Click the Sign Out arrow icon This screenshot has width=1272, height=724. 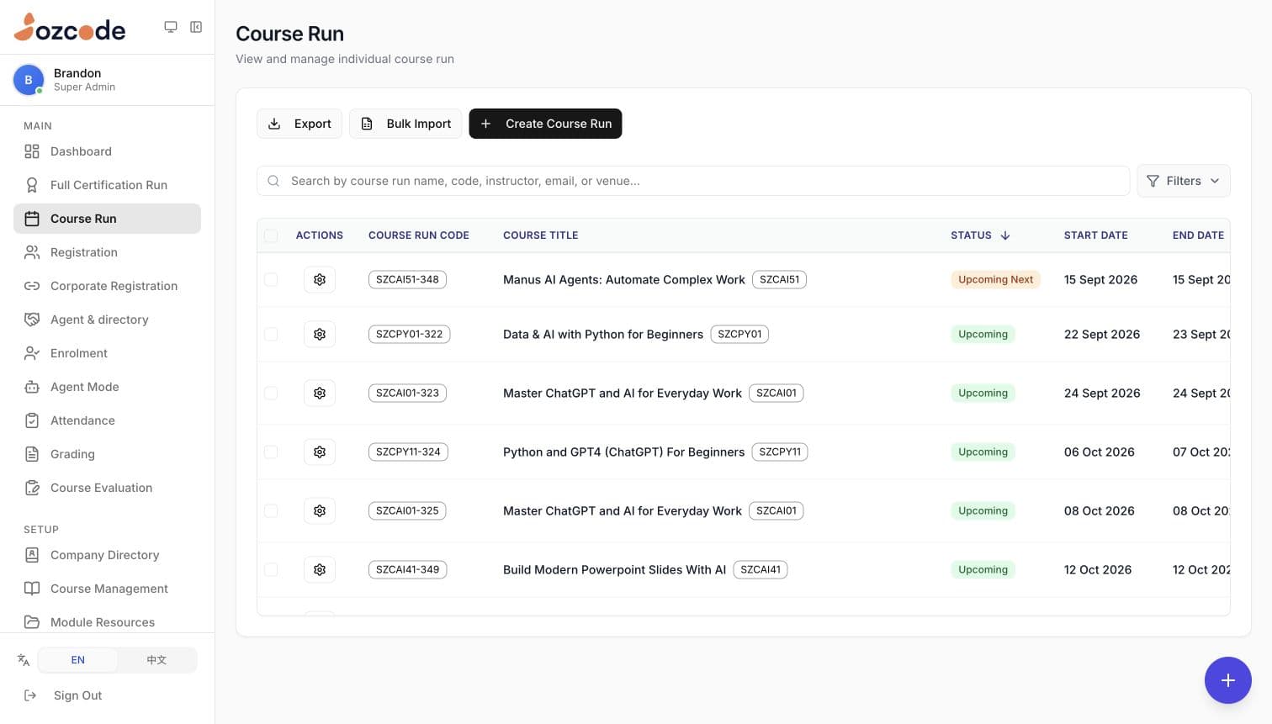[30, 695]
